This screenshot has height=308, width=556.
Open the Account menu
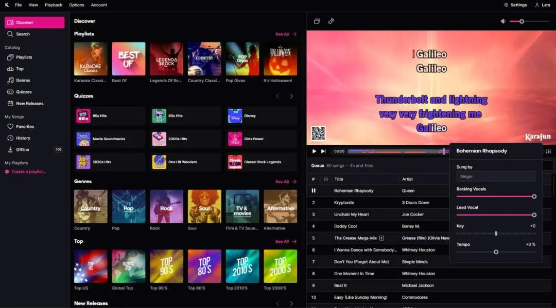[99, 5]
